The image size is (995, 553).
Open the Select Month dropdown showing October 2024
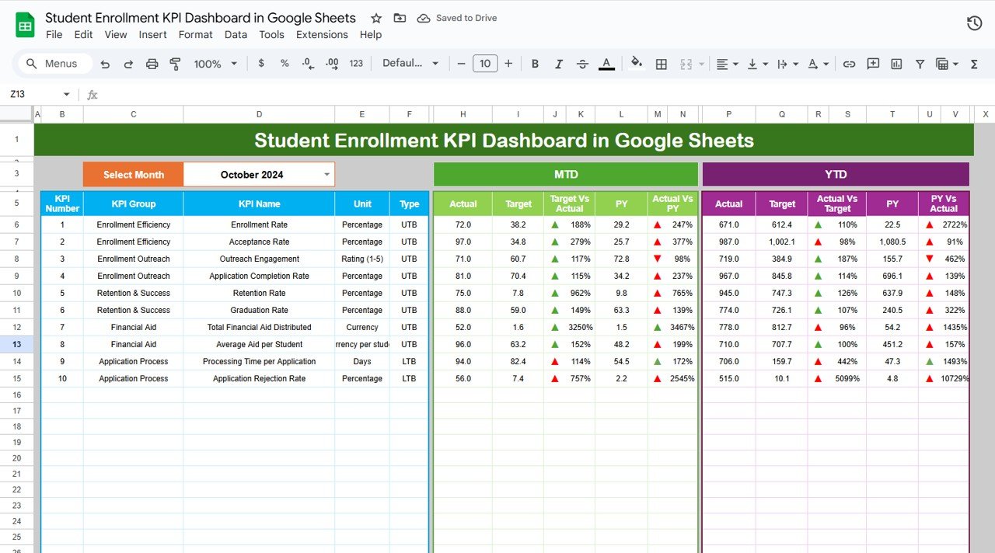pyautogui.click(x=326, y=174)
